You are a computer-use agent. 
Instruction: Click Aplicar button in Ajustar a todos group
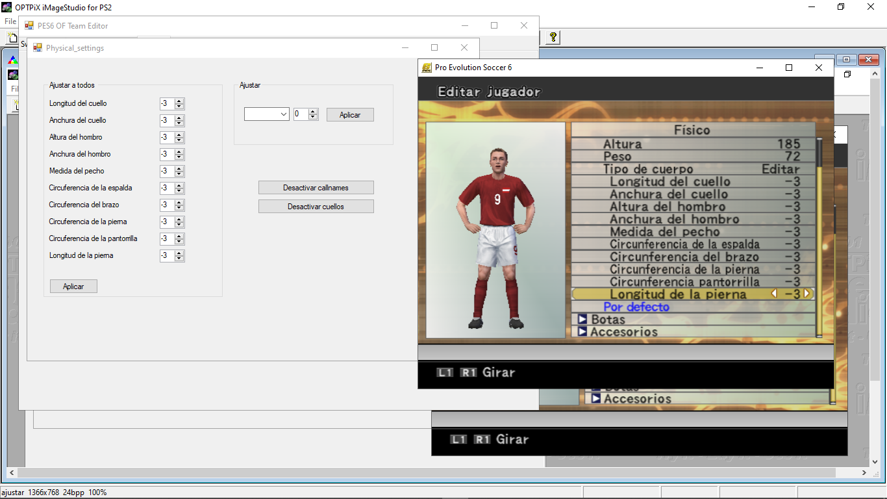(x=73, y=287)
